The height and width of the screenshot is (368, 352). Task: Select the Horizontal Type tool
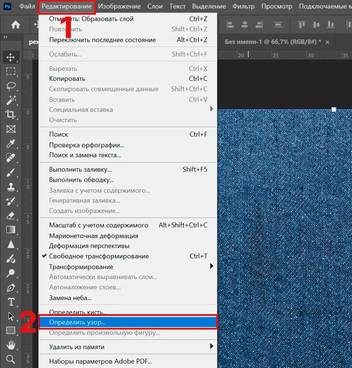(11, 302)
